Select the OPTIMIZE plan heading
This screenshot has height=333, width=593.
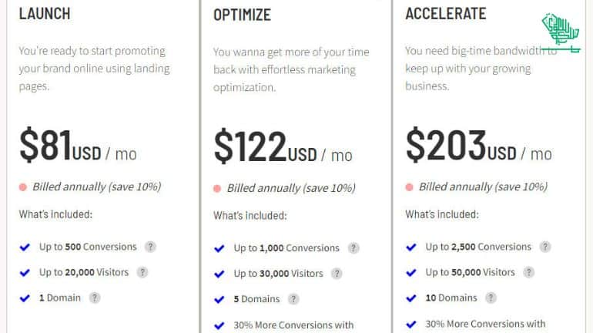pos(242,15)
